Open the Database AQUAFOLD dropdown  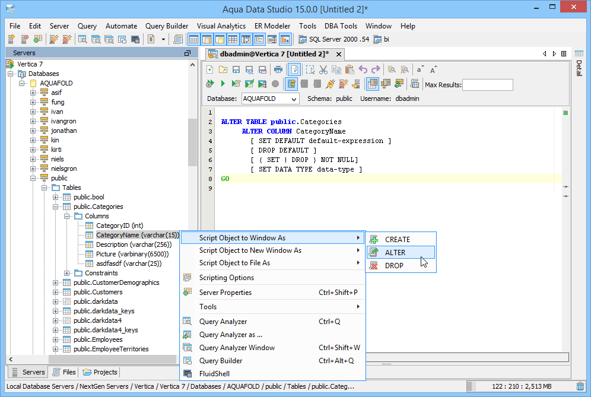[x=270, y=99]
